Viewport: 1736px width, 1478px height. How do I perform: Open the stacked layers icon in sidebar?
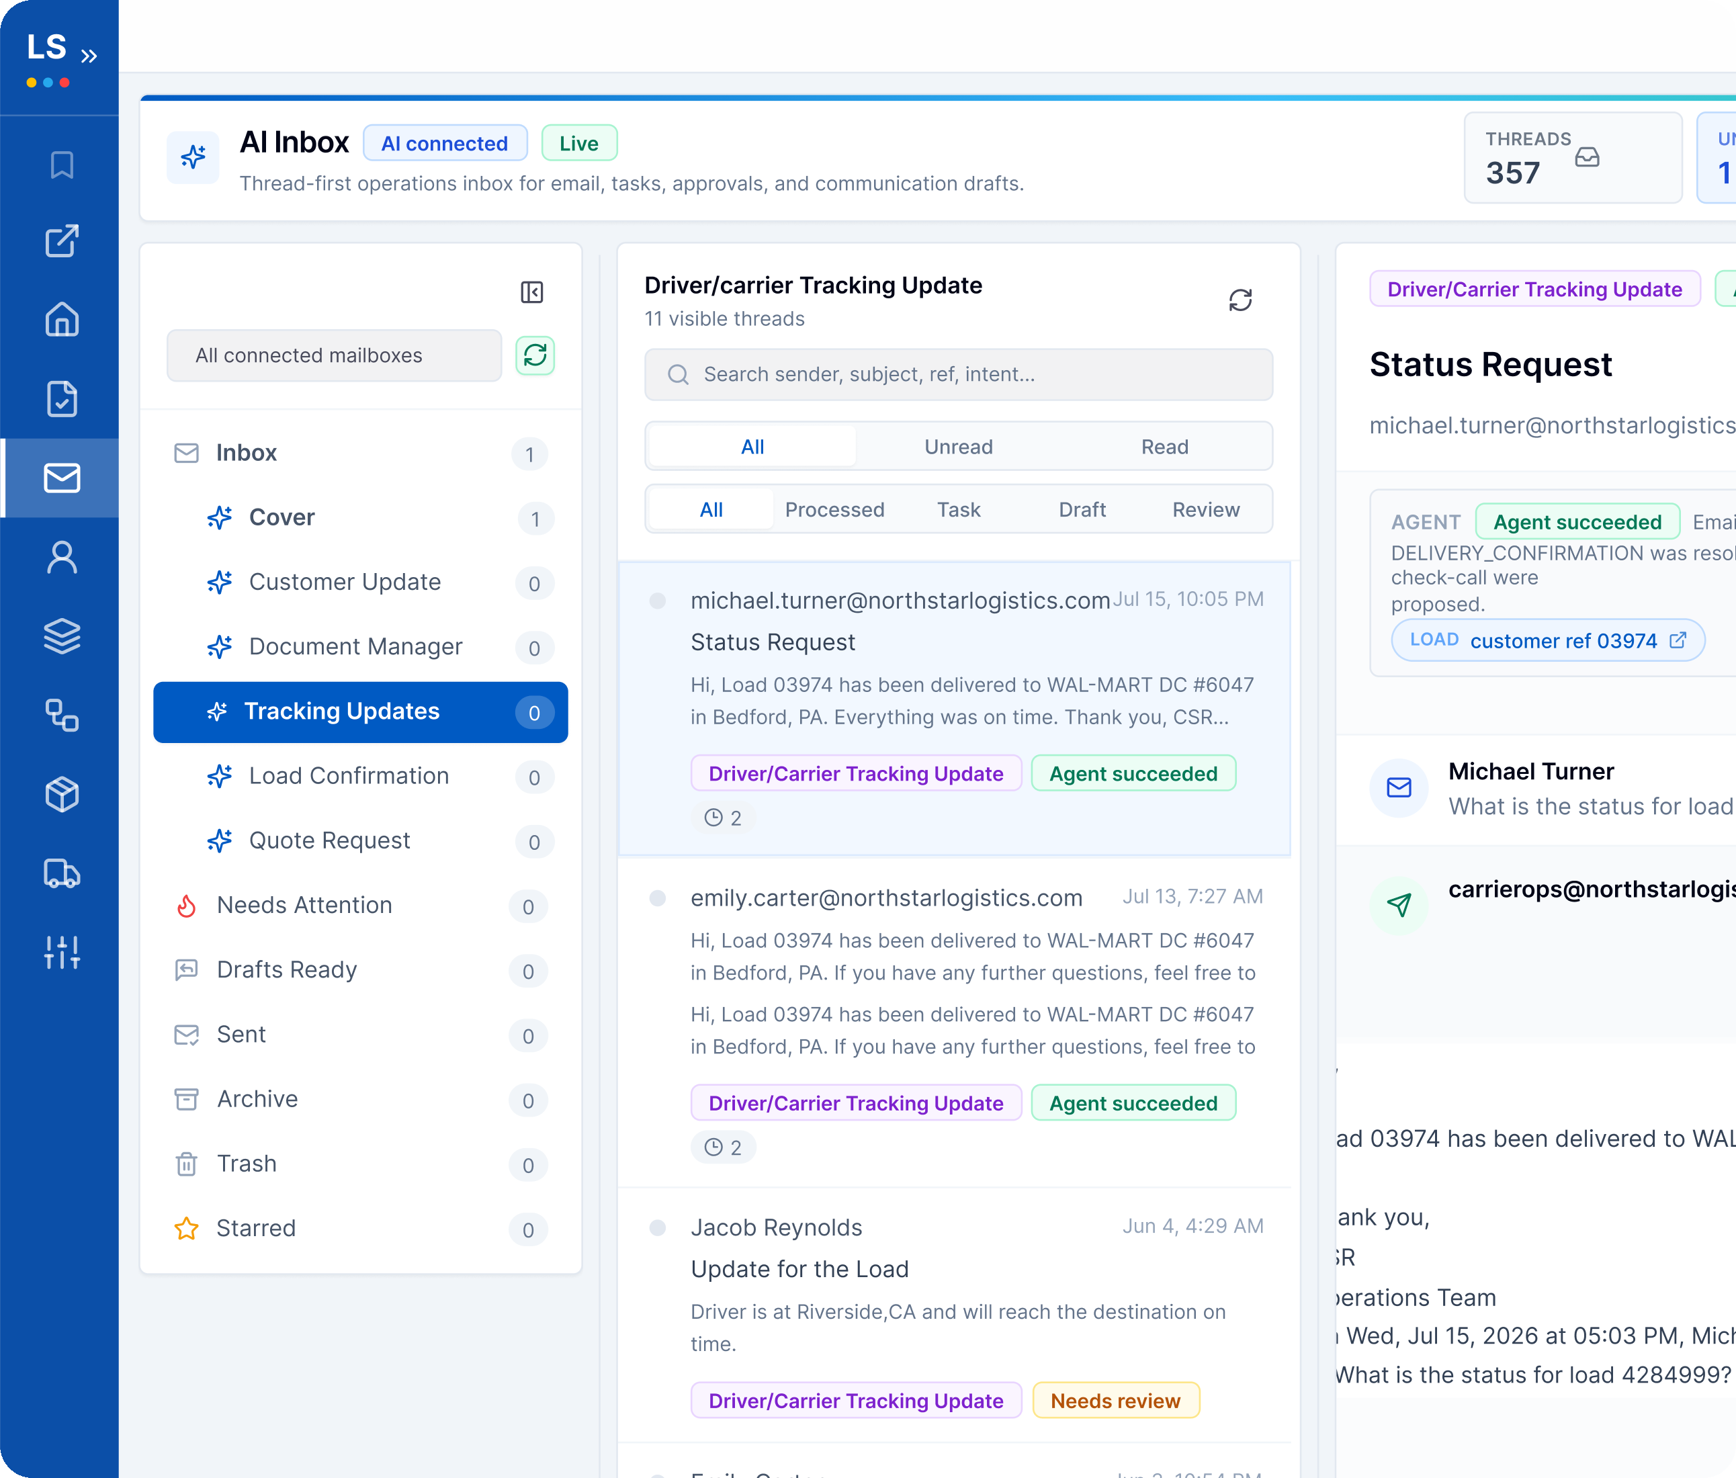coord(62,636)
